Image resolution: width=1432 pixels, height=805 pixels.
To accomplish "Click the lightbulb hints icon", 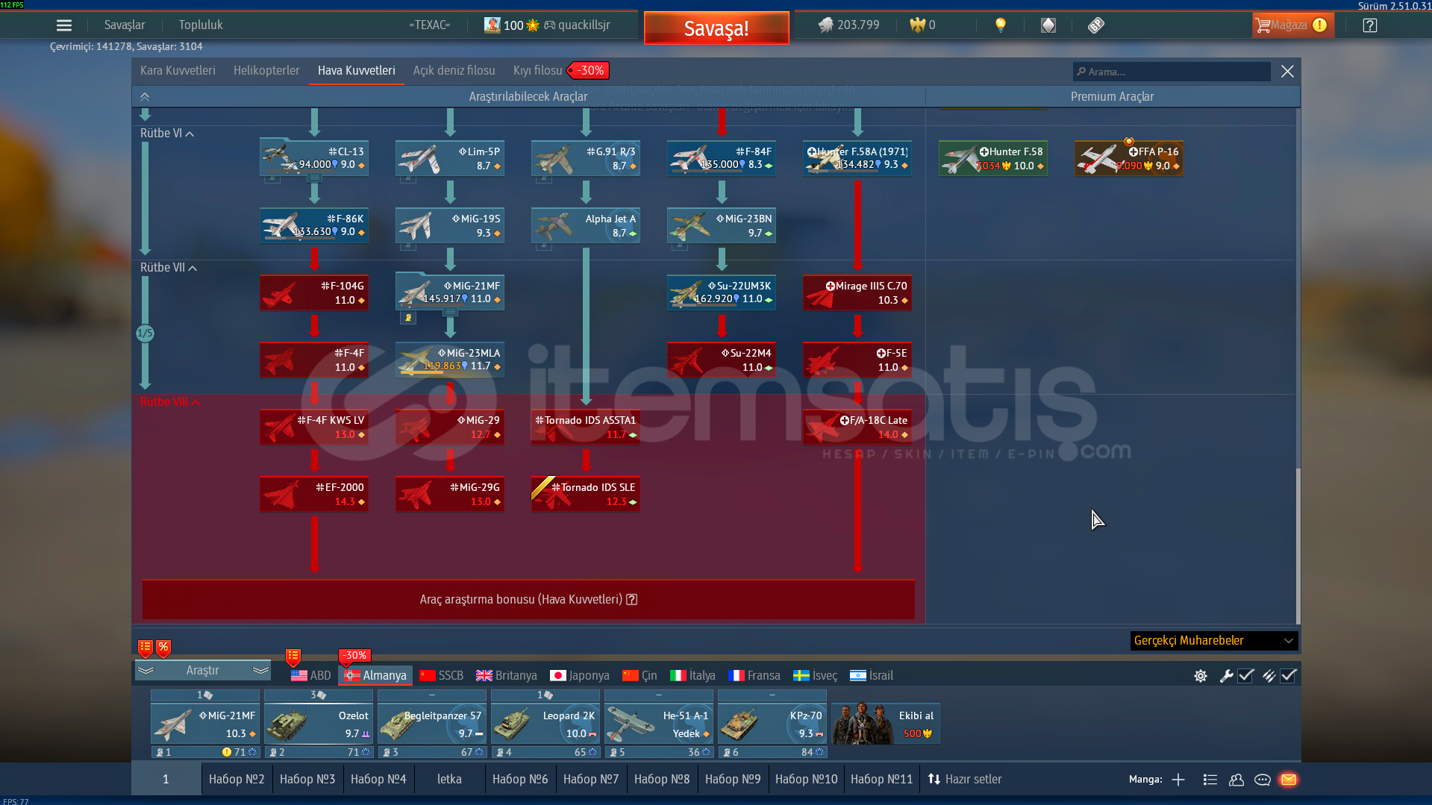I will point(1000,25).
